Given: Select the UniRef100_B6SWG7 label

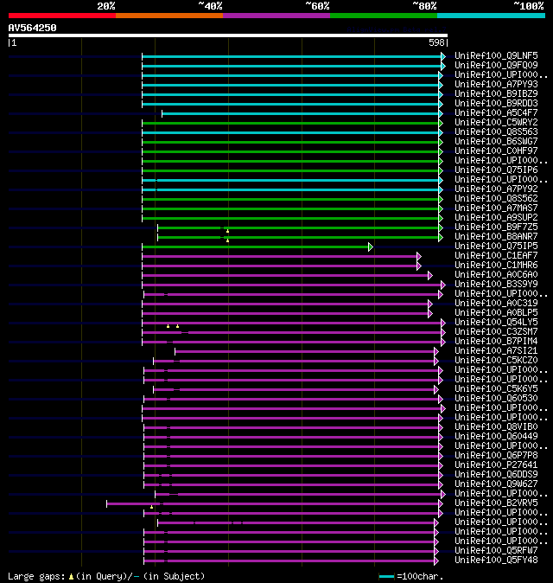Looking at the screenshot, I should tap(496, 141).
